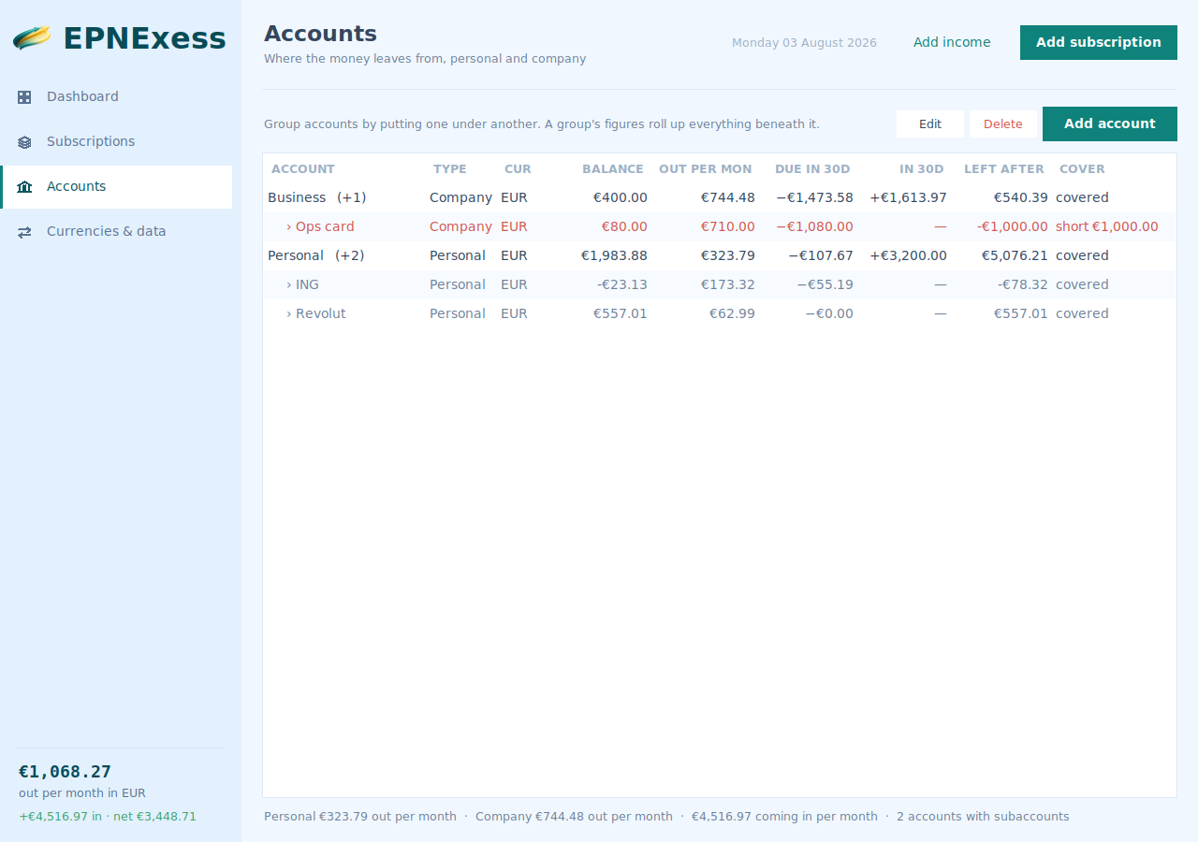Click Business balance €400.00
Viewport: 1198px width, 842px height.
(621, 197)
